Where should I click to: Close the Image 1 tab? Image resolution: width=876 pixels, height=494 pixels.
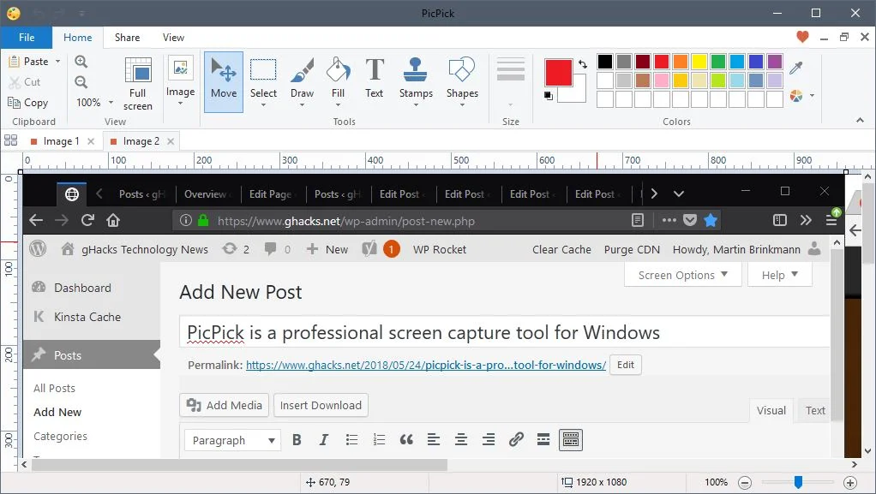(x=91, y=141)
